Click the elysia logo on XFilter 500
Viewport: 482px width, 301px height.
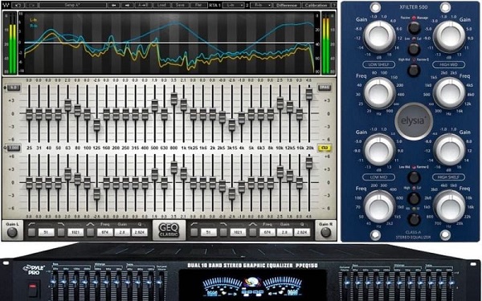(414, 121)
